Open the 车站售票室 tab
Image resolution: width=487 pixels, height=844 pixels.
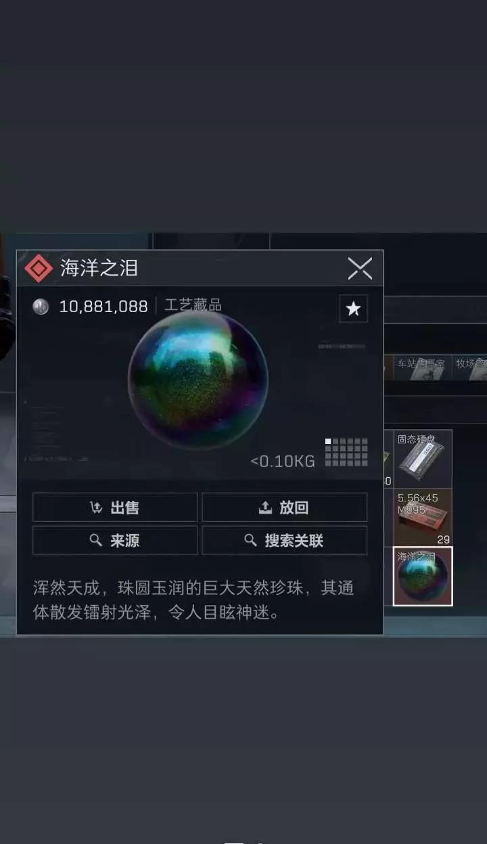pyautogui.click(x=421, y=364)
